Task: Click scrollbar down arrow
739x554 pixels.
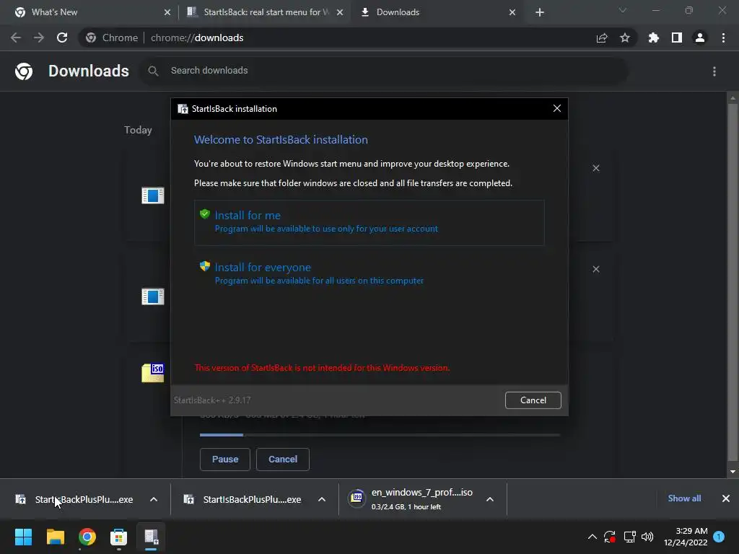Action: click(733, 472)
